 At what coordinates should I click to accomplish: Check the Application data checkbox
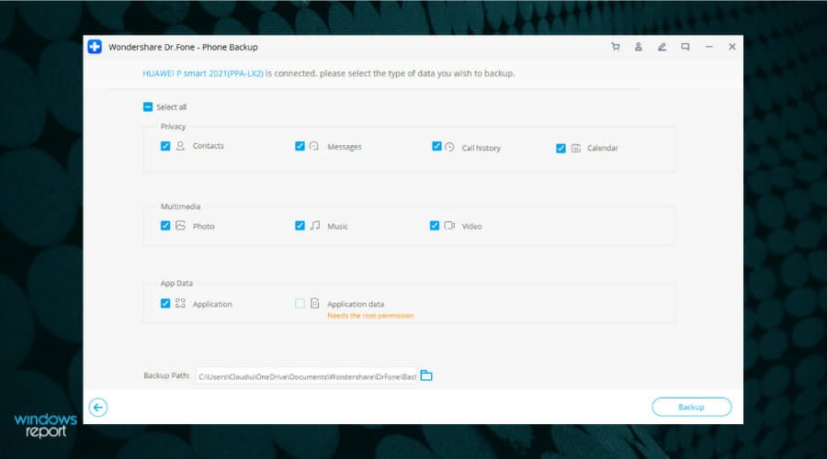coord(300,304)
